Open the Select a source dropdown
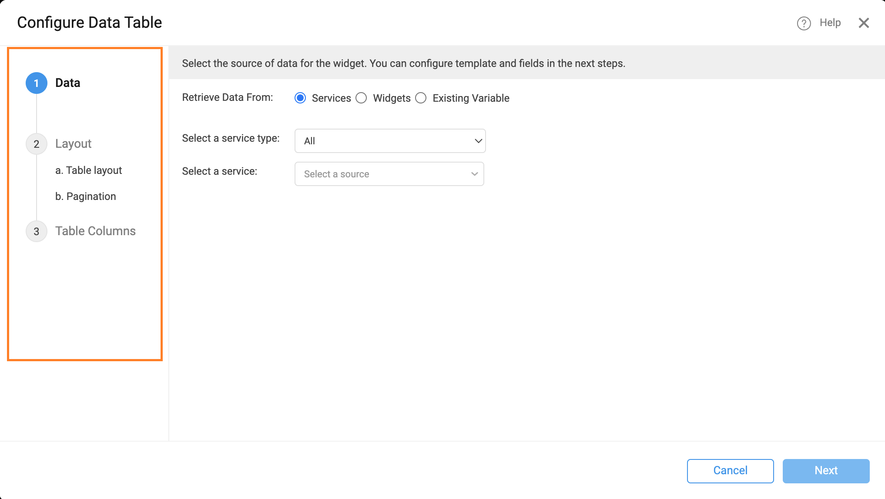This screenshot has width=885, height=499. point(389,174)
